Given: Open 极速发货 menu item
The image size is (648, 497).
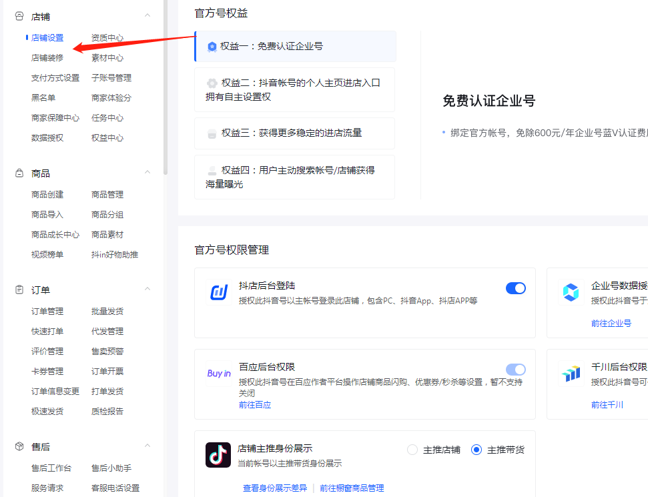Looking at the screenshot, I should pos(47,411).
